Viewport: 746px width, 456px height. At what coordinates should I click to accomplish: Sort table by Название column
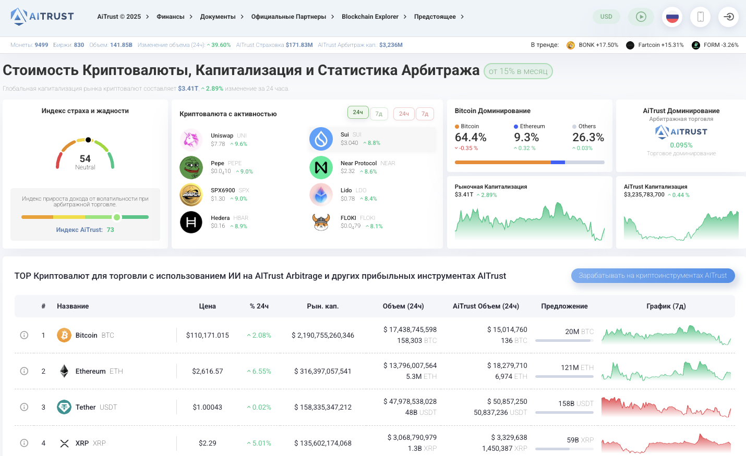pyautogui.click(x=73, y=306)
